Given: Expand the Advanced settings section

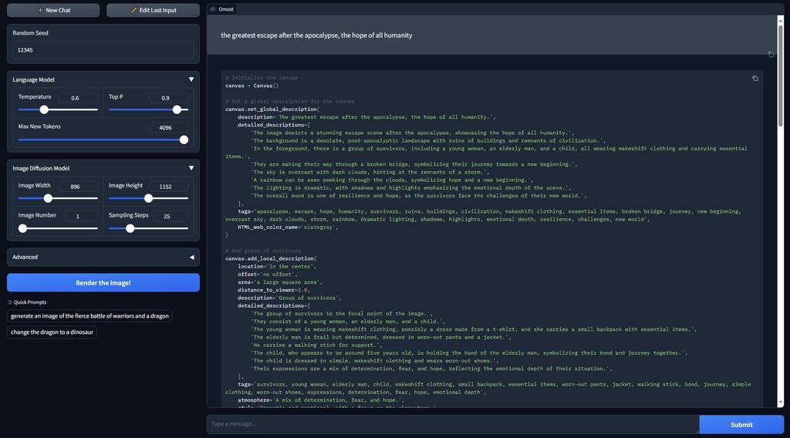Looking at the screenshot, I should click(191, 257).
